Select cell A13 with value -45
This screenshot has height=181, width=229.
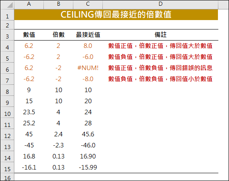pos(29,145)
